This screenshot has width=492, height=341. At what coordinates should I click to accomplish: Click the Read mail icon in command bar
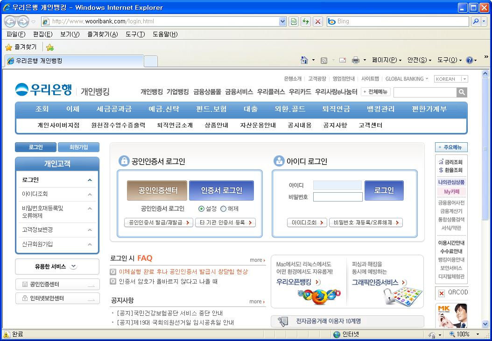pyautogui.click(x=342, y=60)
